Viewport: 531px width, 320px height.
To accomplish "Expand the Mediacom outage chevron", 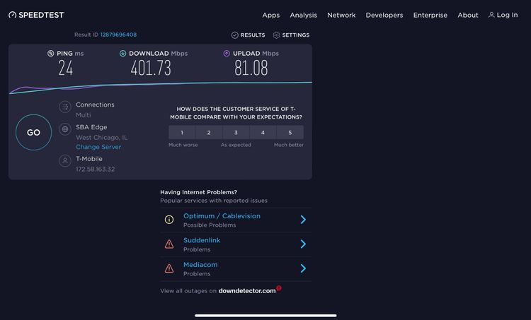I will point(303,268).
